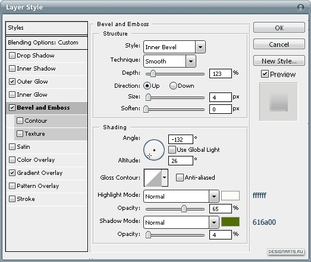Screen dimensions: 311x262
Task: Click the Depth slider handle
Action: 153,74
